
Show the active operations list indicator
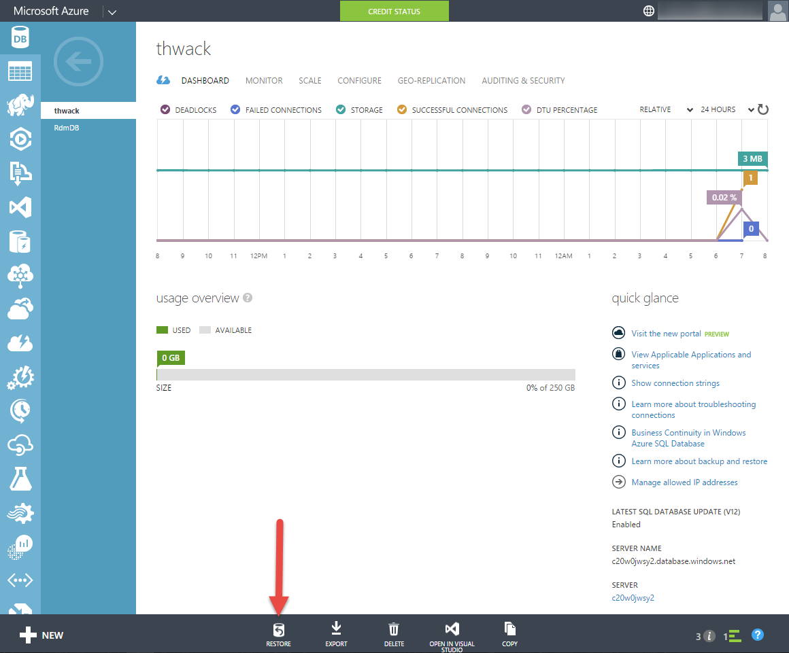(732, 637)
